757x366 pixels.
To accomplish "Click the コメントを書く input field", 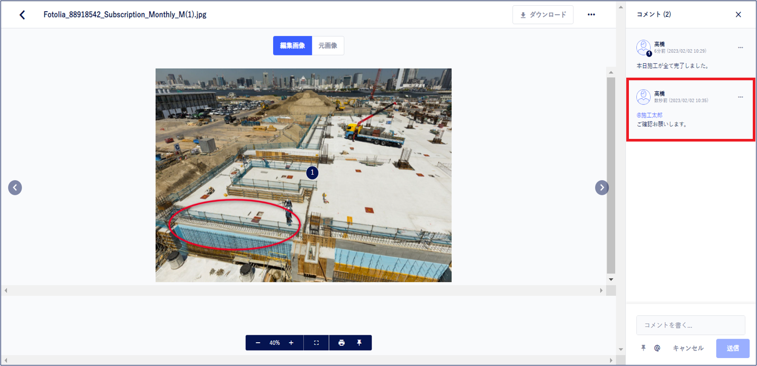I will pyautogui.click(x=691, y=325).
